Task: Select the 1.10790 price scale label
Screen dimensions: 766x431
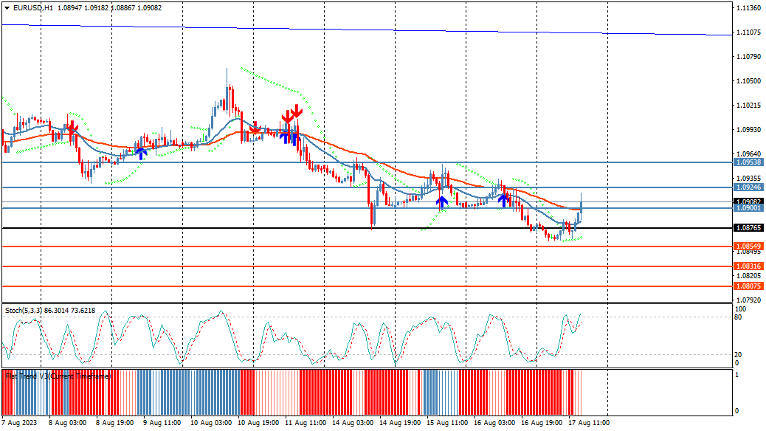Action: 748,57
